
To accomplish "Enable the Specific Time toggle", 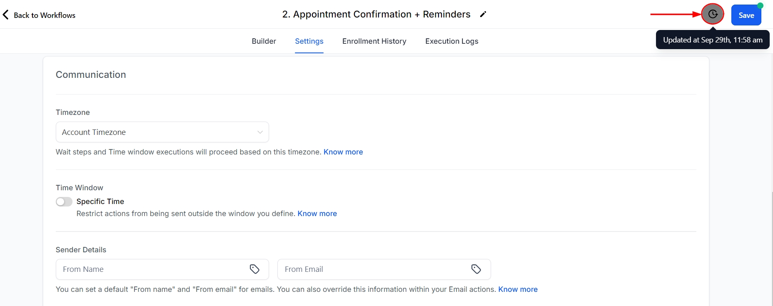I will 64,202.
